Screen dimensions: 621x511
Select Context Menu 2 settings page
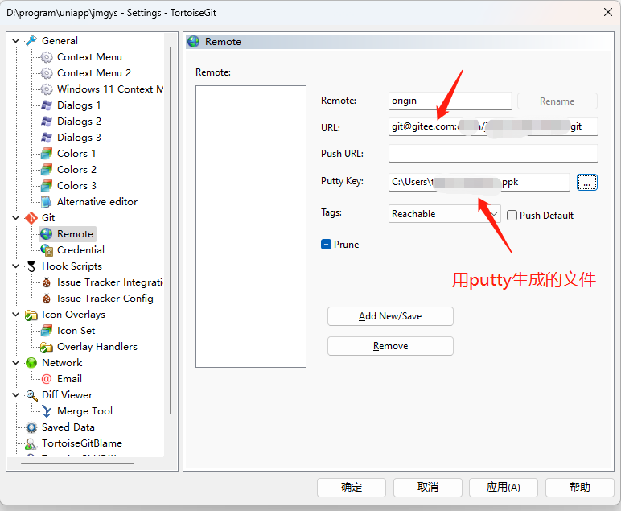coord(94,73)
